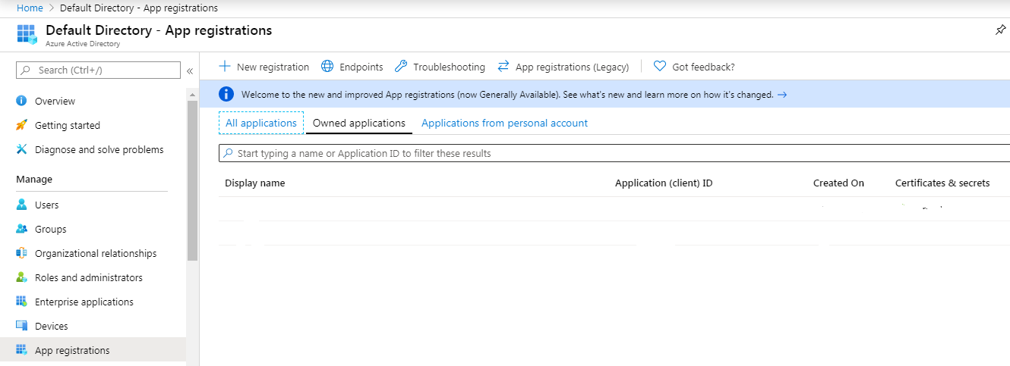Viewport: 1010px width, 366px height.
Task: Click the Devices monitor icon
Action: tap(21, 326)
